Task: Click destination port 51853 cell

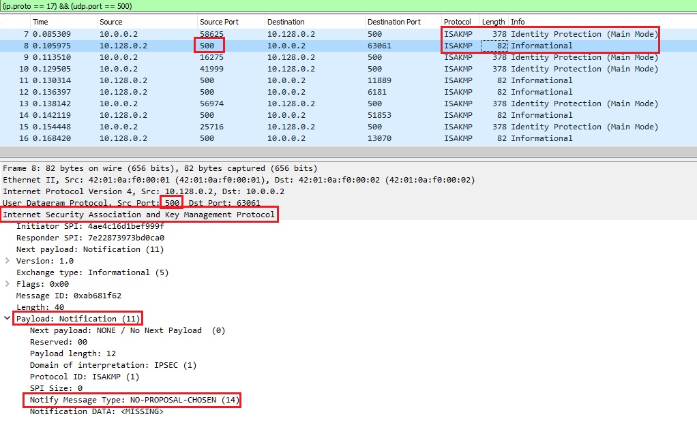Action: click(x=379, y=115)
